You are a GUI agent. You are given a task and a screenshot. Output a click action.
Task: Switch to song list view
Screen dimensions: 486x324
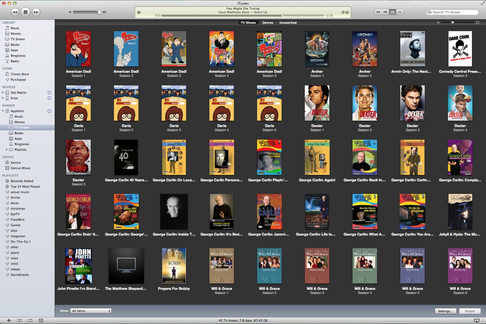coord(378,12)
